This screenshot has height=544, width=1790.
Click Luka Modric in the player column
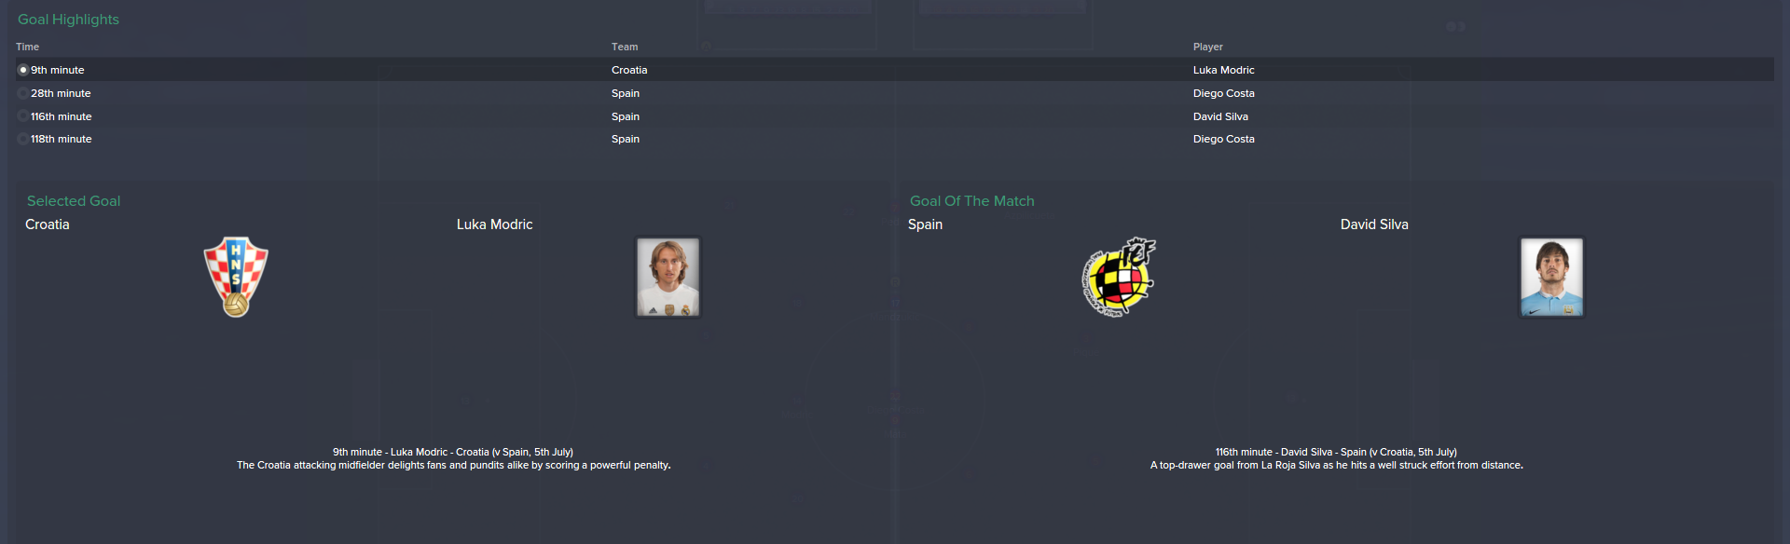coord(1223,70)
